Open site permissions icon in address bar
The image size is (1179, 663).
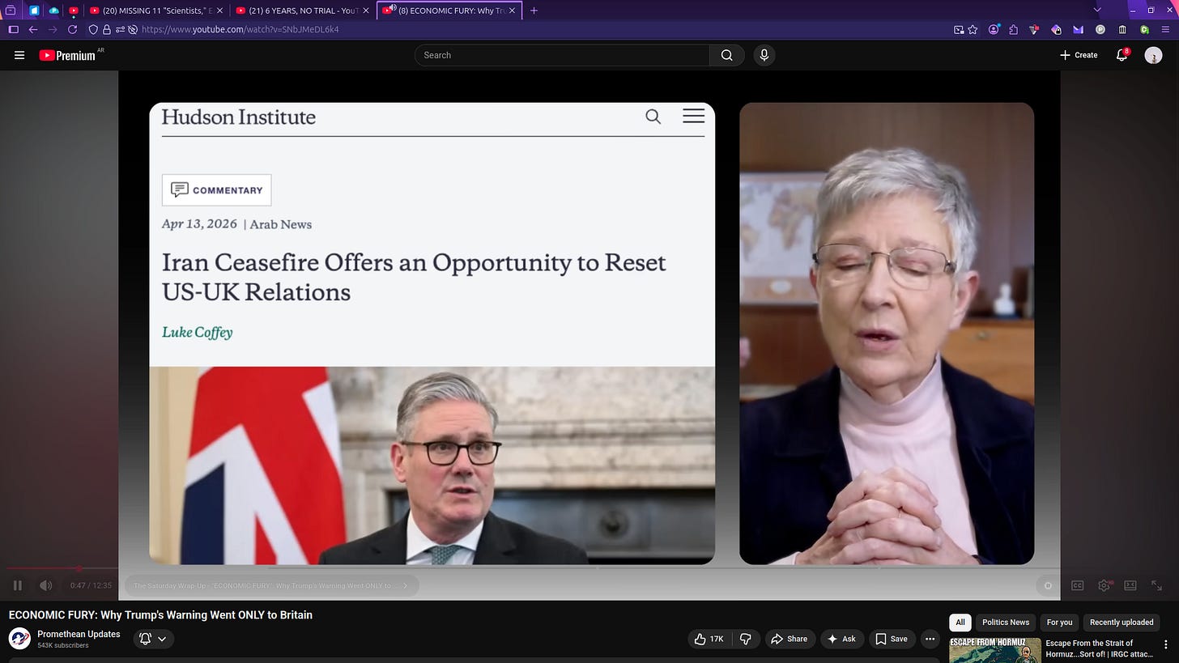(x=120, y=29)
